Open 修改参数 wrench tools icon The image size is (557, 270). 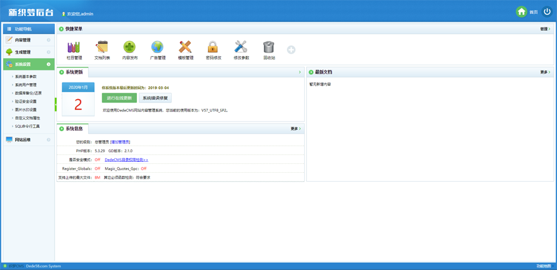241,47
